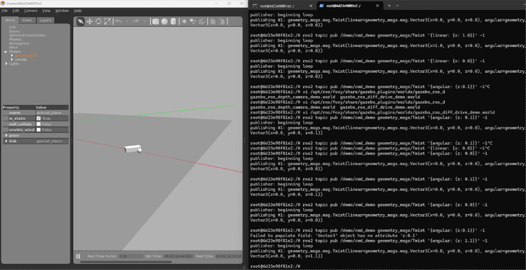Viewport: 526px width, 270px height.
Task: Activate the translate mode tool
Action: coord(90,21)
